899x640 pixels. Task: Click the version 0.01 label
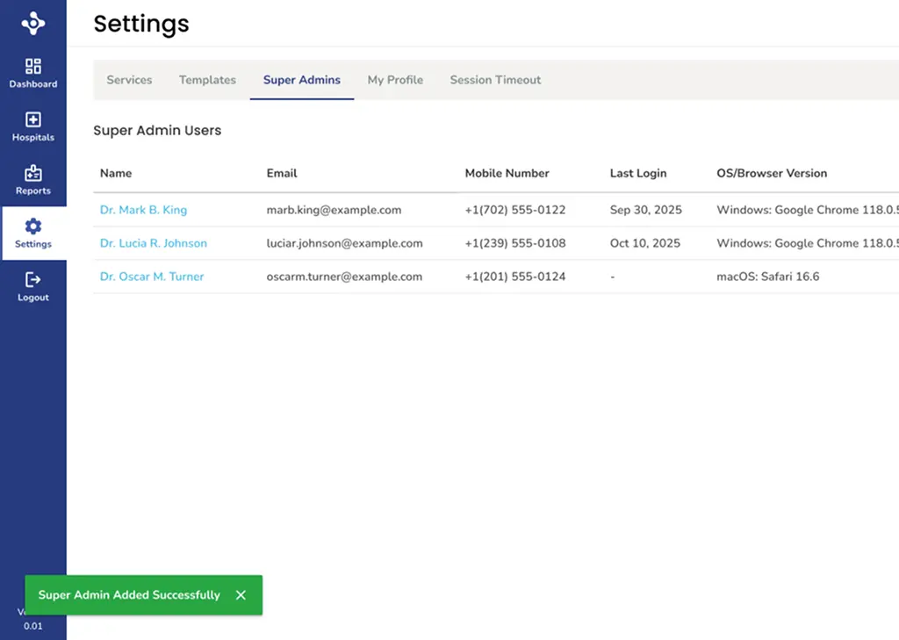tap(33, 626)
